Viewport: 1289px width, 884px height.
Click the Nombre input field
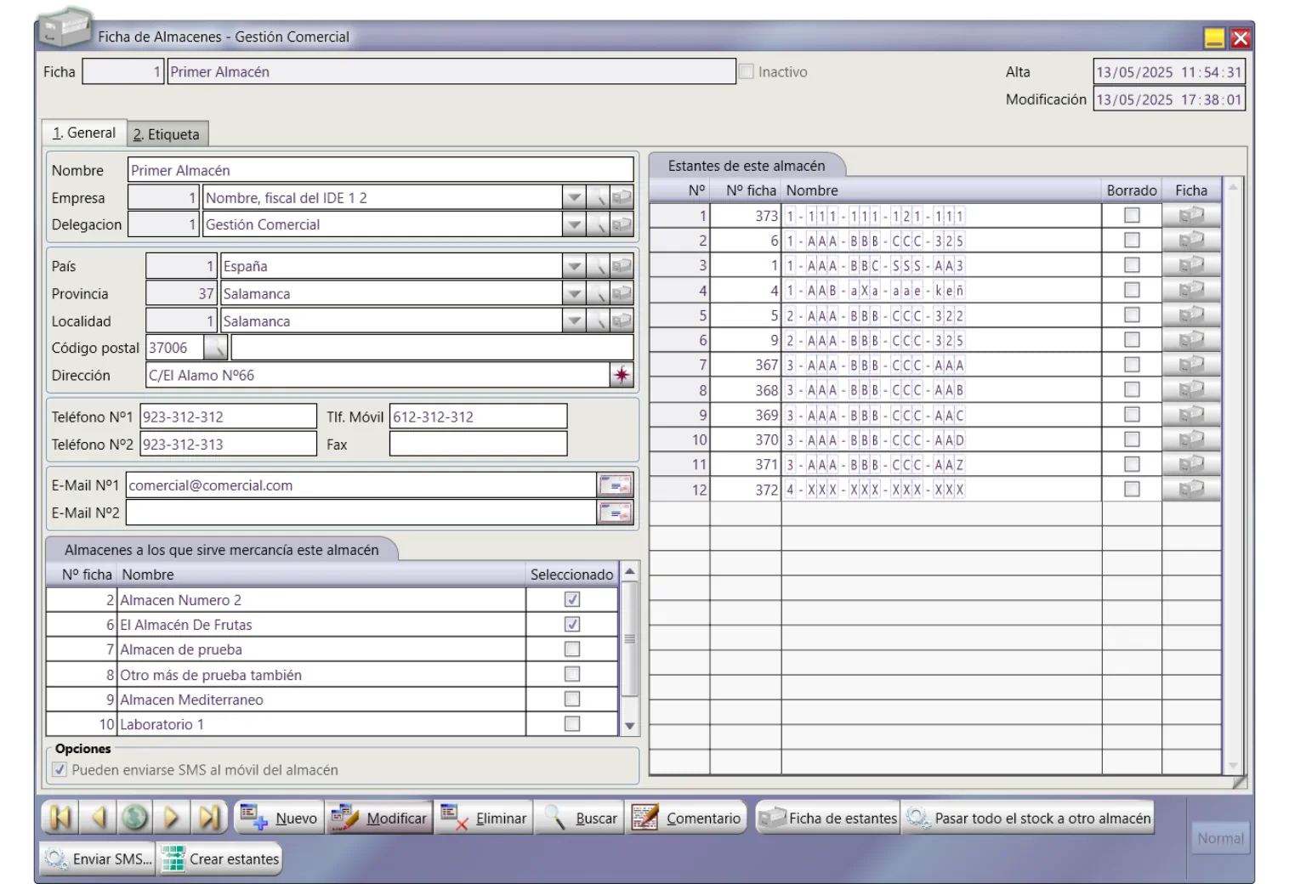[x=380, y=170]
